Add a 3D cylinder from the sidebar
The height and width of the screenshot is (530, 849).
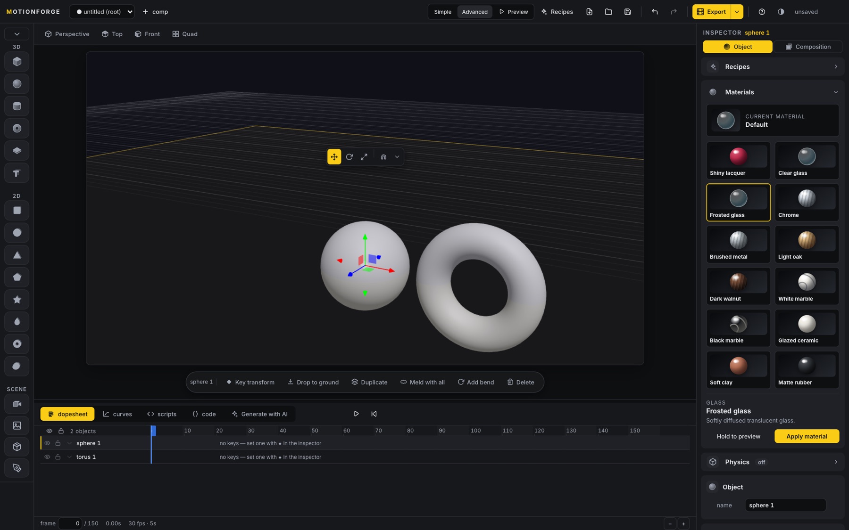(x=17, y=106)
